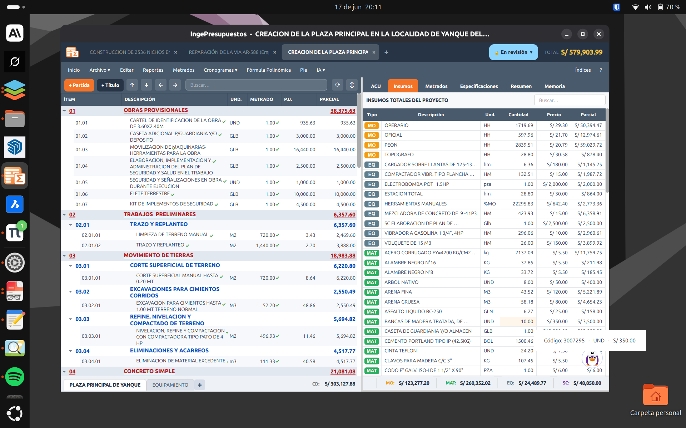Open Fórmula Polinómica menu

(269, 70)
